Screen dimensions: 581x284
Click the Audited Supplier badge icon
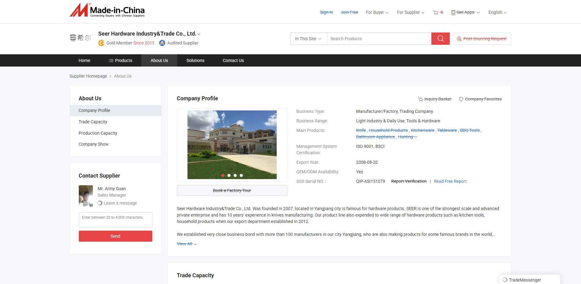pos(162,43)
